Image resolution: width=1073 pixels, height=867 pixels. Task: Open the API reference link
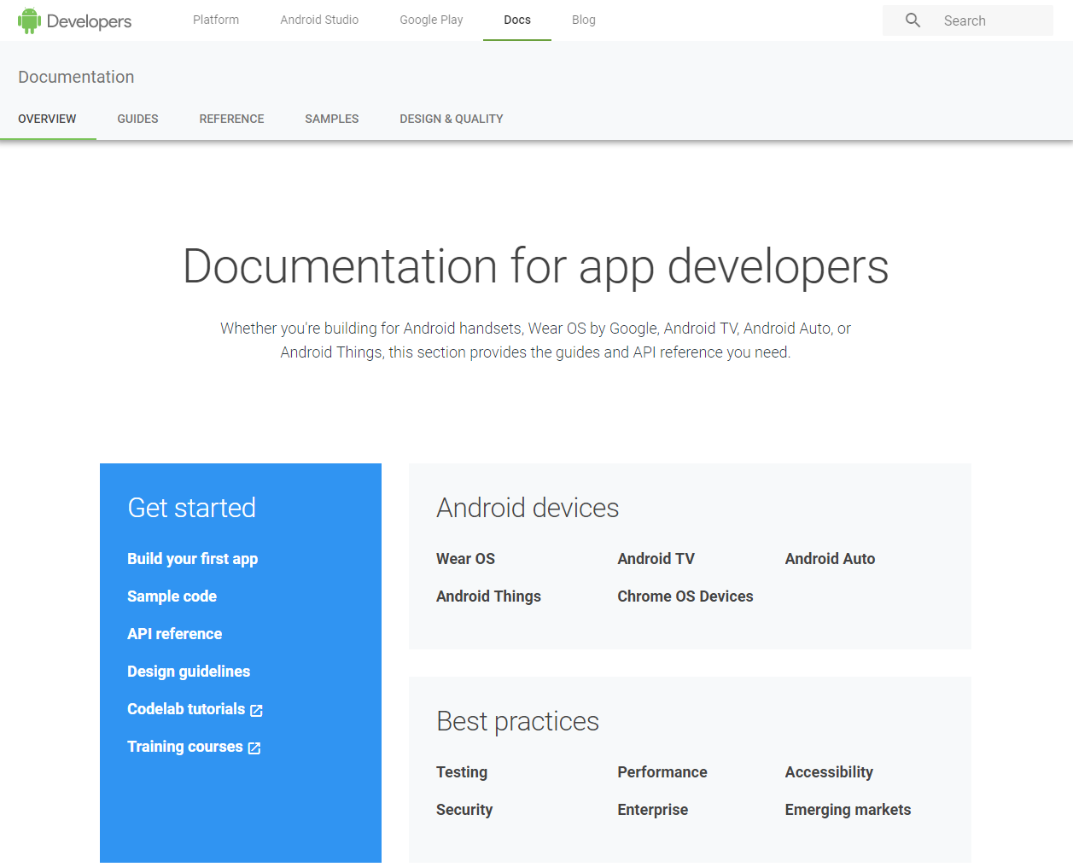174,634
